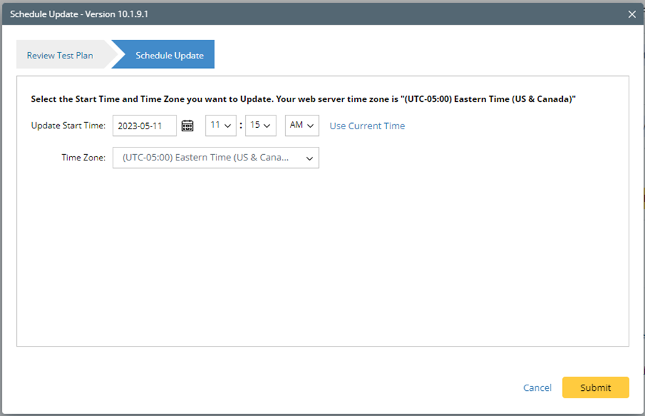Open the calendar date picker icon

coord(187,126)
